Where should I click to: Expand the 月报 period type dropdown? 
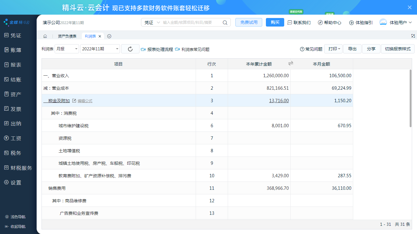[67, 49]
